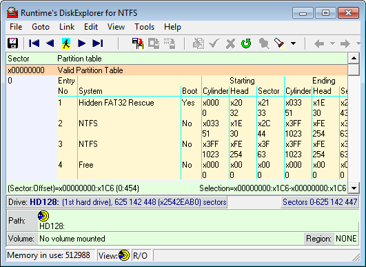Click the grayed binary data save icon

click(170, 43)
